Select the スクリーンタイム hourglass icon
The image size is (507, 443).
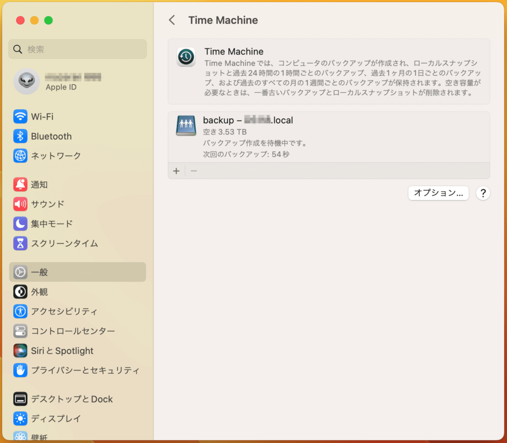point(20,243)
